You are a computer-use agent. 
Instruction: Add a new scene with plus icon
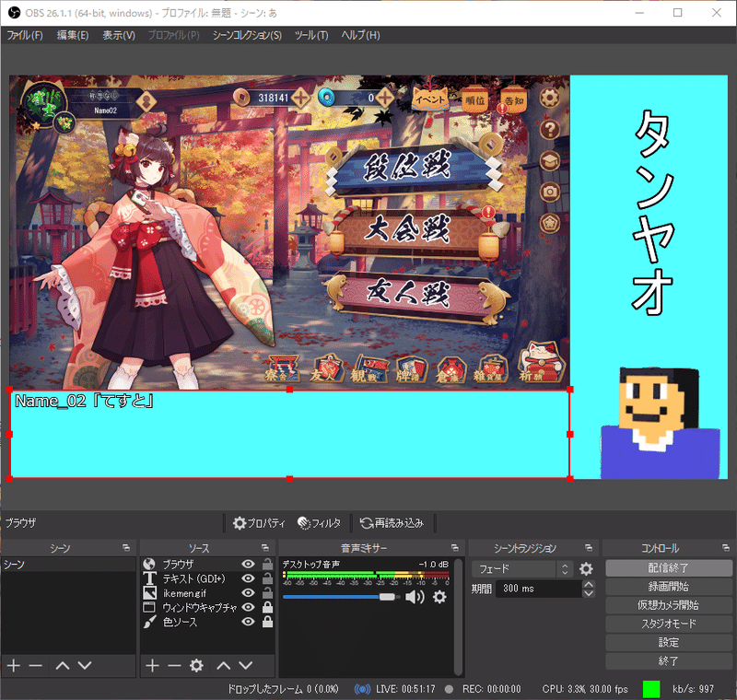[x=14, y=665]
